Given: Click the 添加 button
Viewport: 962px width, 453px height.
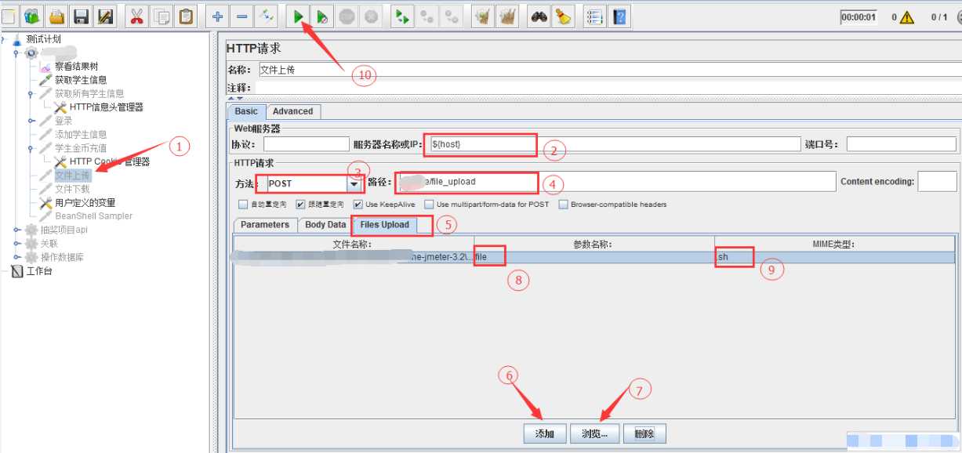Looking at the screenshot, I should (545, 433).
